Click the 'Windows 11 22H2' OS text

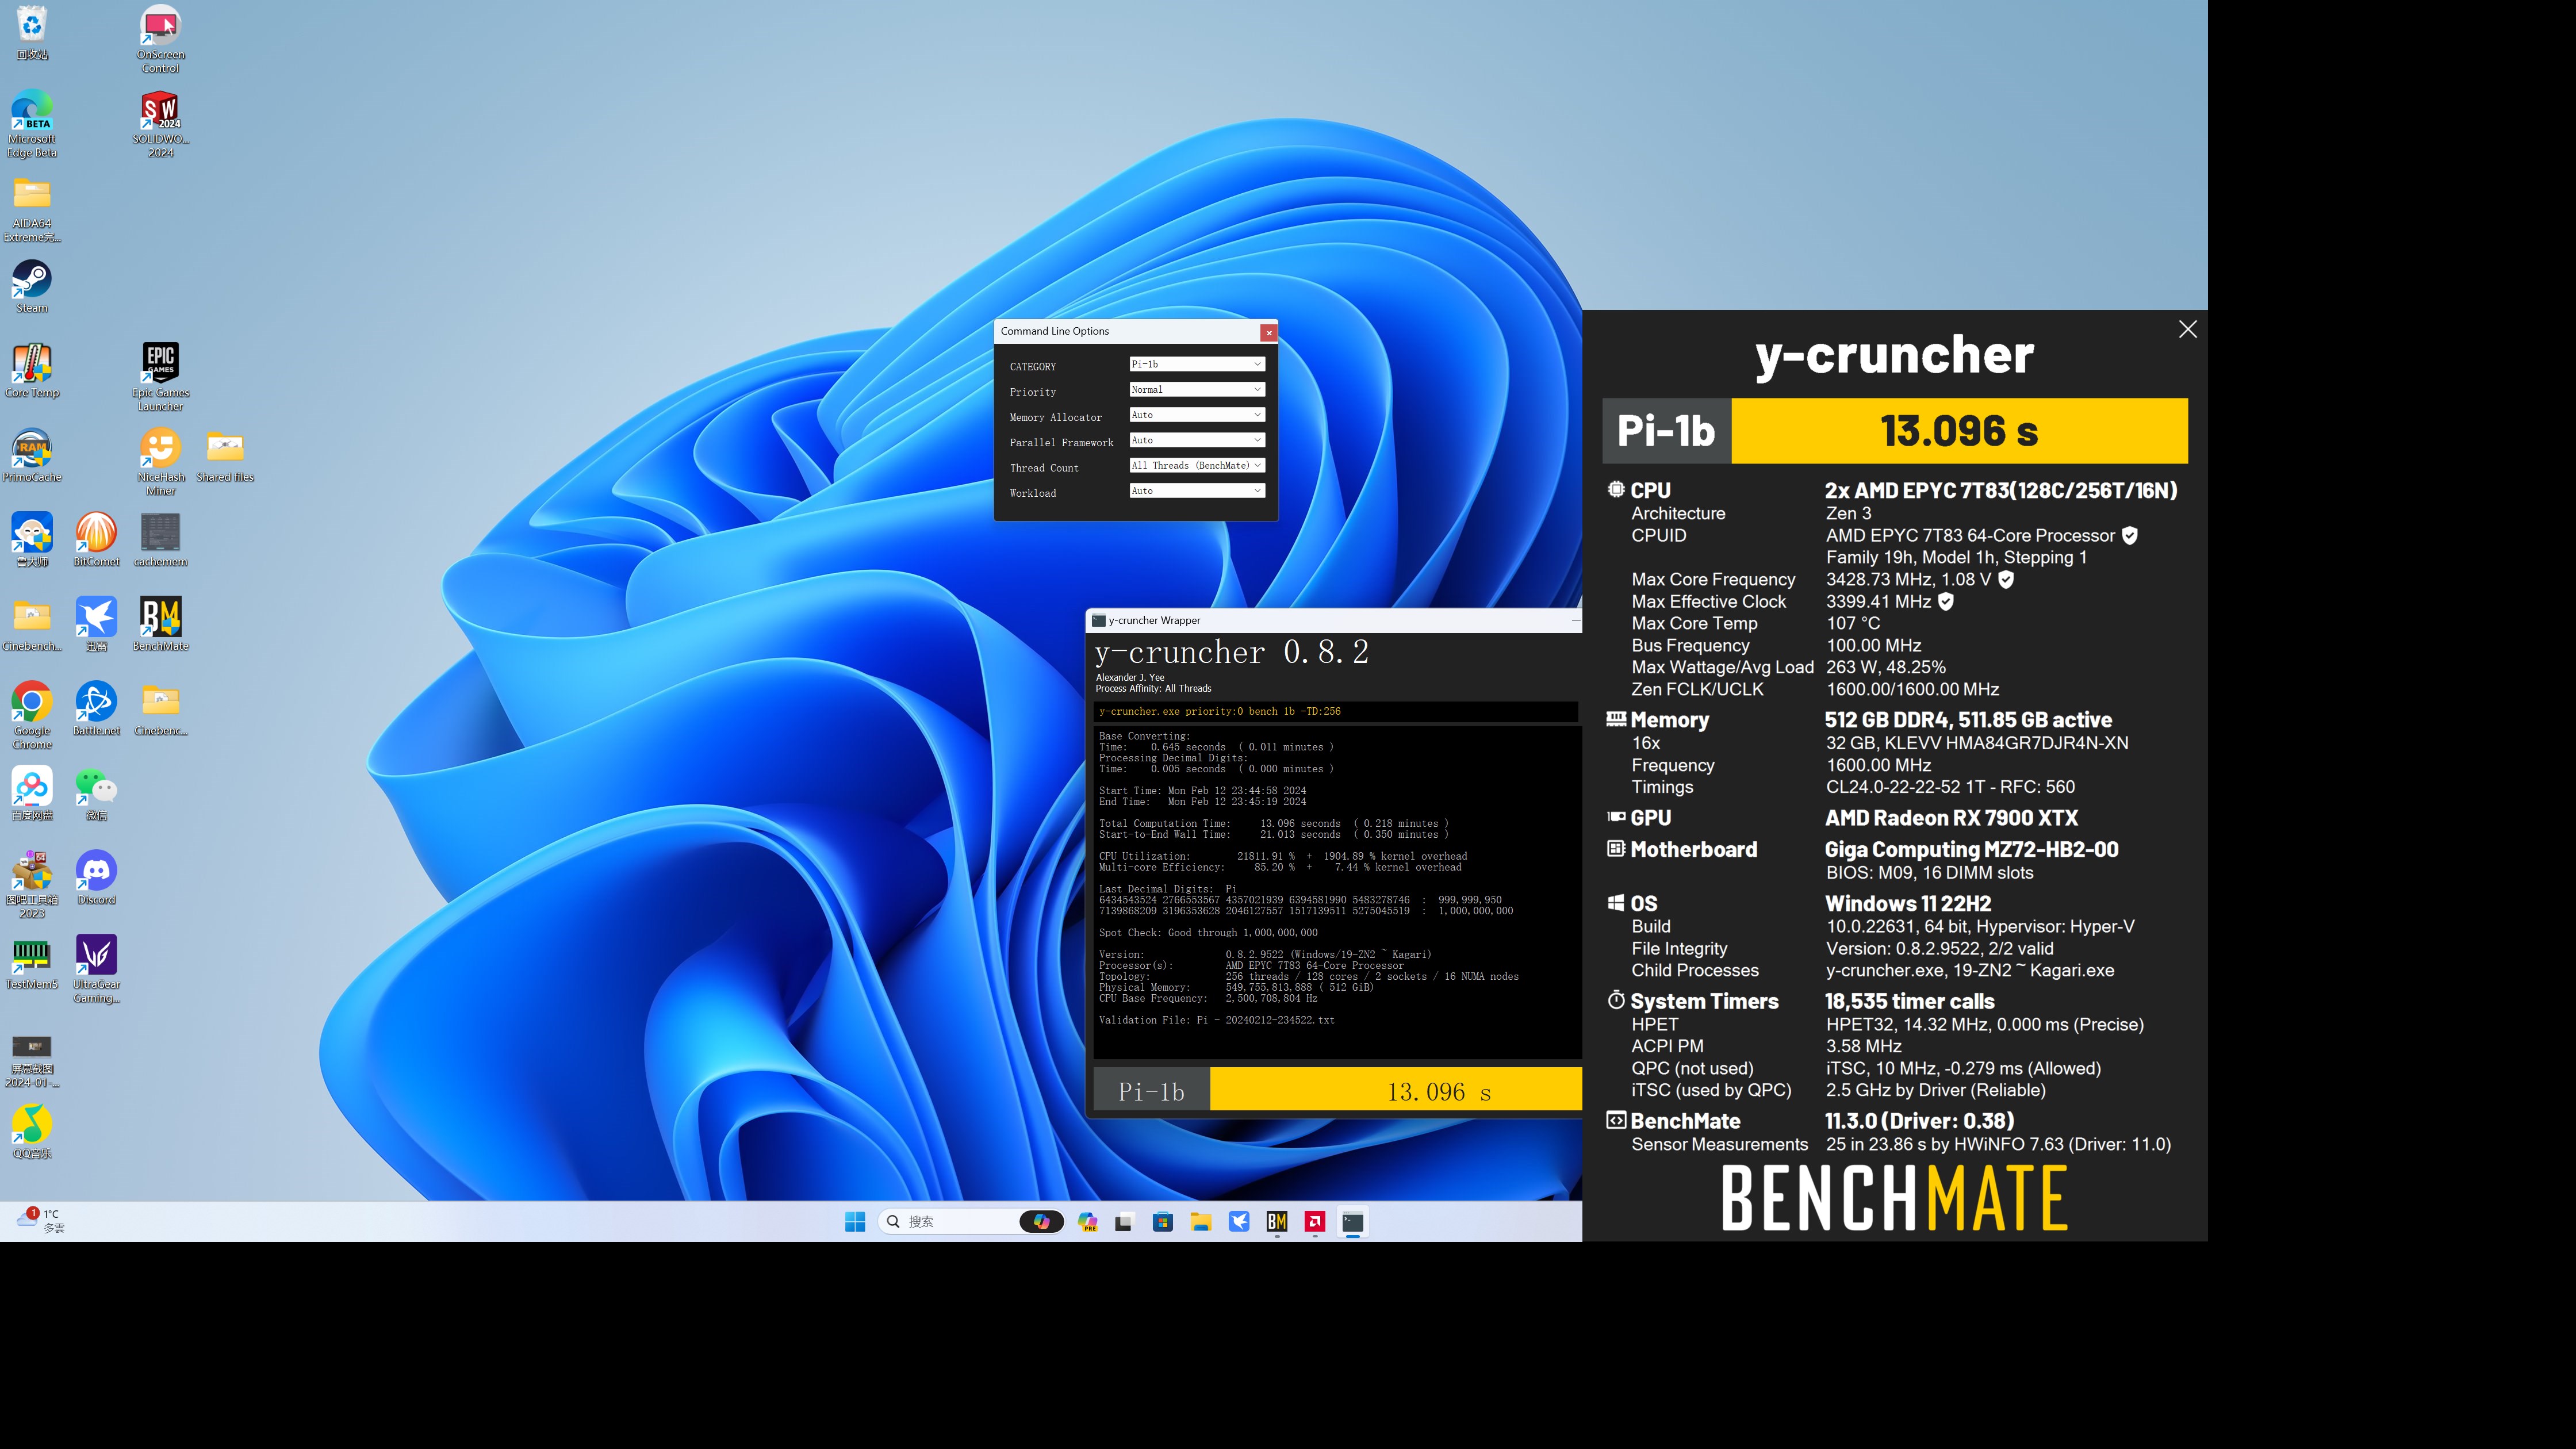click(1908, 903)
